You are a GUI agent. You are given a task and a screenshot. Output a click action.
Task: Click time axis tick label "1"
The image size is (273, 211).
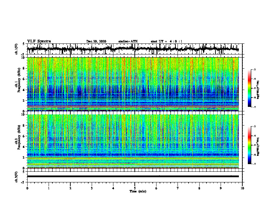point(49,188)
